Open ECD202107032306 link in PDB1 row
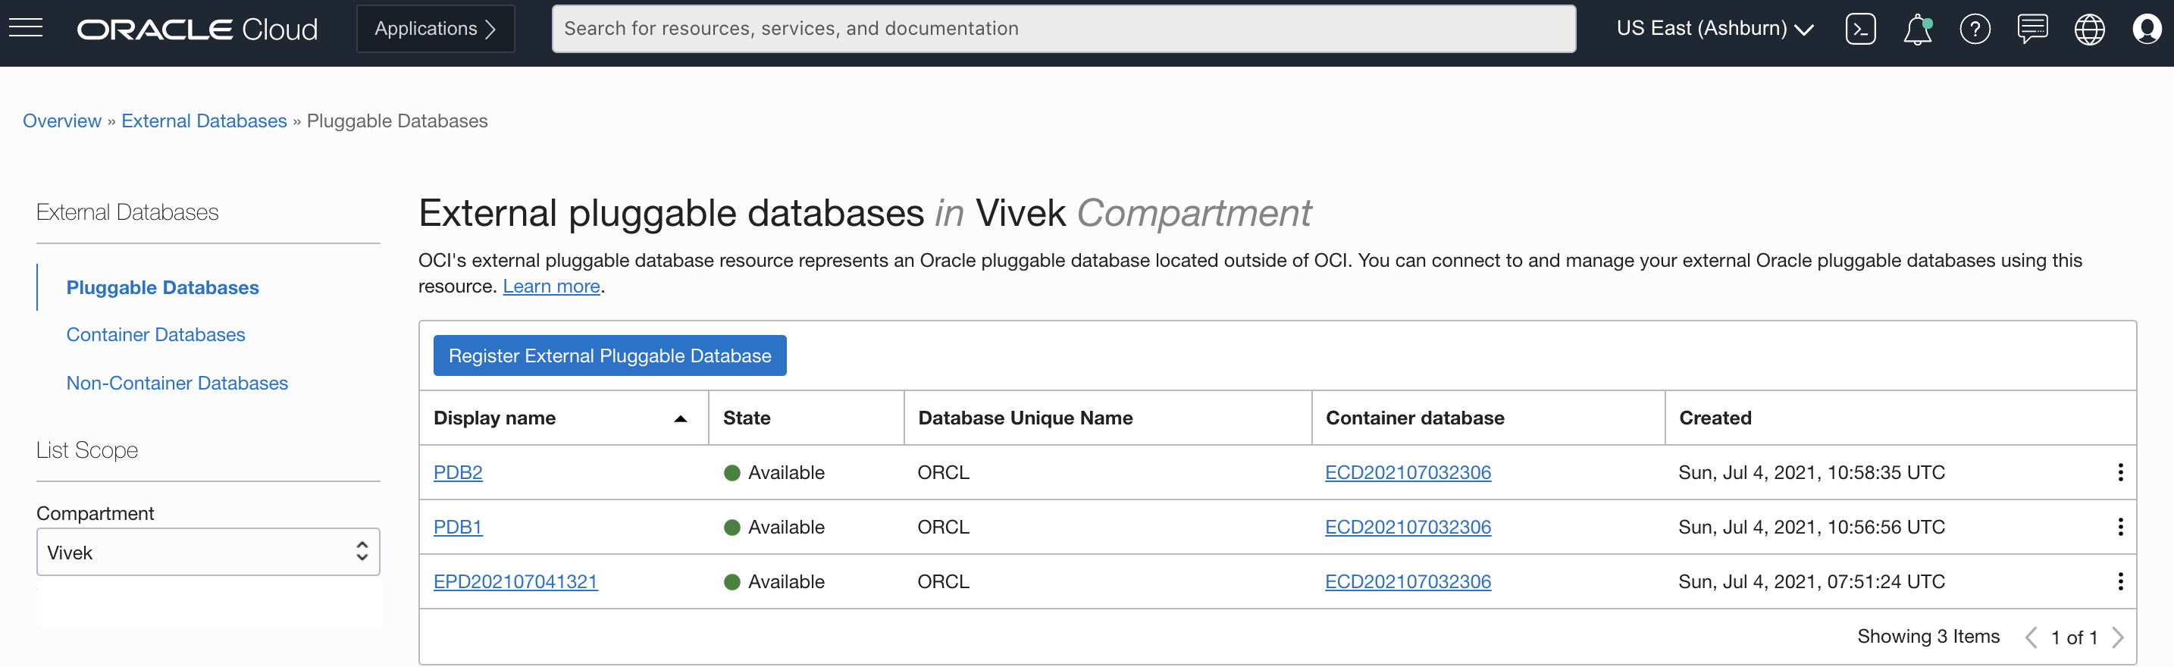The image size is (2174, 667). [x=1408, y=527]
